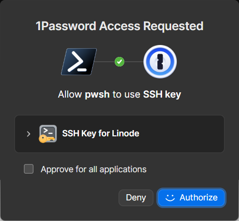Expand the SSH Key for Linode chevron
239x221 pixels.
point(29,134)
